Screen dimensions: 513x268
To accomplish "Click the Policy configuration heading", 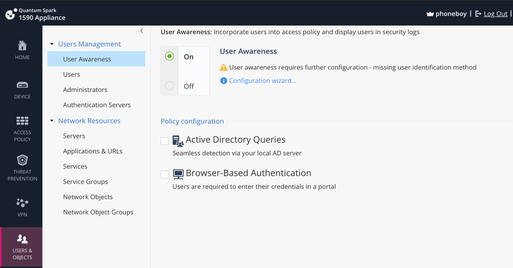I will click(x=192, y=121).
